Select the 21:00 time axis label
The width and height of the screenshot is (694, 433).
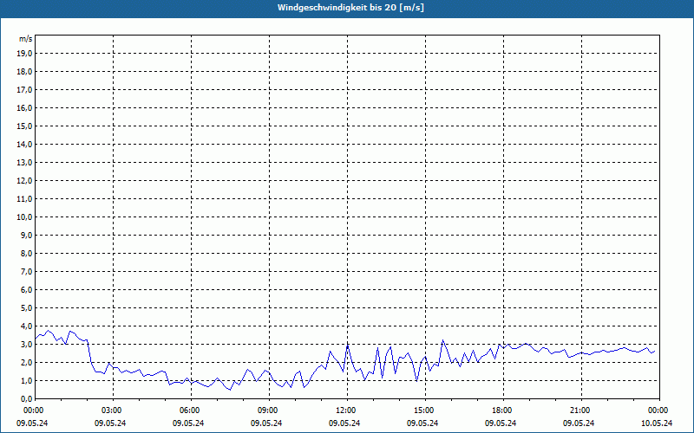coord(581,410)
